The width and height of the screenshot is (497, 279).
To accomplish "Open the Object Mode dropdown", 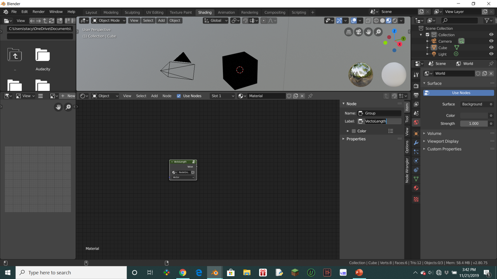I will (x=108, y=21).
